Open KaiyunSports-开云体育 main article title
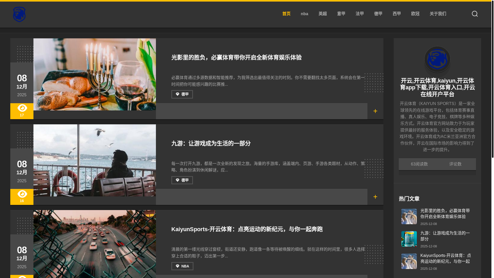 tap(247, 229)
